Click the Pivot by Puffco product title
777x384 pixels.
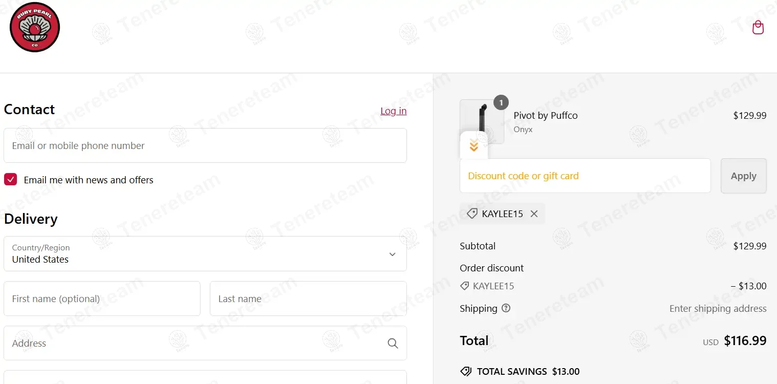[546, 116]
